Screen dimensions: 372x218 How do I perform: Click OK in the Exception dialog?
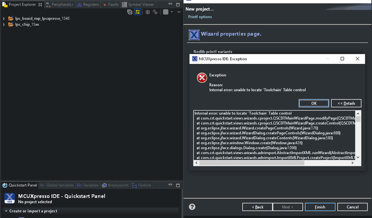coord(314,103)
